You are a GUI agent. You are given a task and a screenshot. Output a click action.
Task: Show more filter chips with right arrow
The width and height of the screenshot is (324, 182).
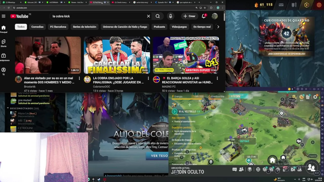coord(218,27)
